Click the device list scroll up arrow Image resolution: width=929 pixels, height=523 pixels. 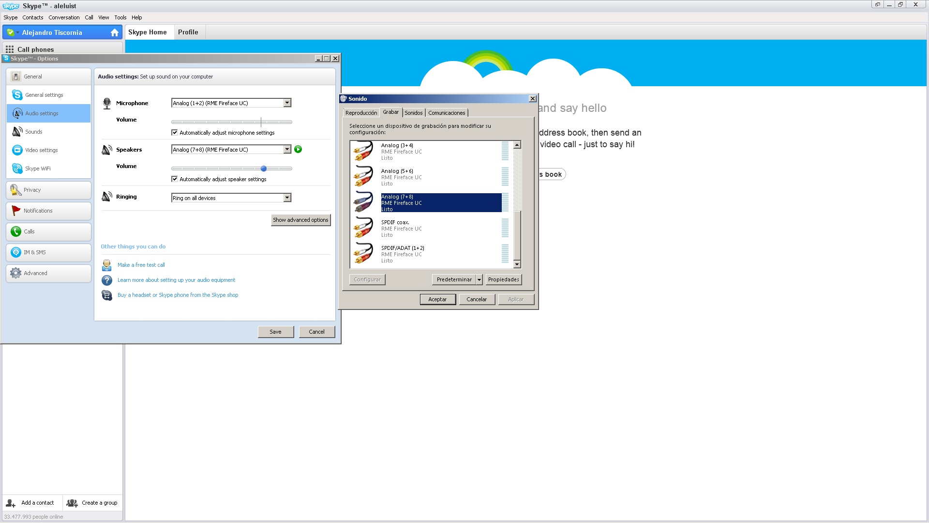pos(517,145)
